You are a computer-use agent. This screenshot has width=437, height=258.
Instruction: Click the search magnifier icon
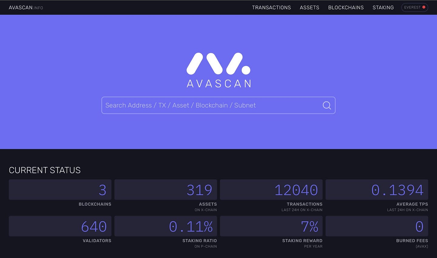pyautogui.click(x=327, y=105)
